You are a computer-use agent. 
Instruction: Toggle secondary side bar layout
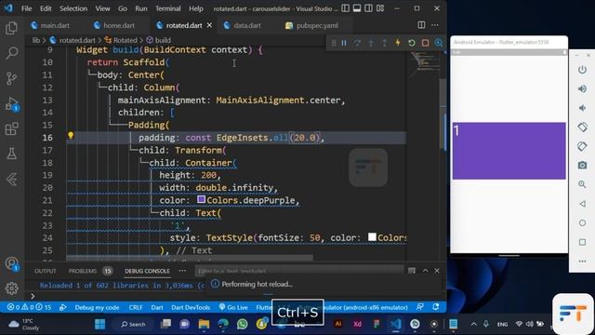click(368, 8)
